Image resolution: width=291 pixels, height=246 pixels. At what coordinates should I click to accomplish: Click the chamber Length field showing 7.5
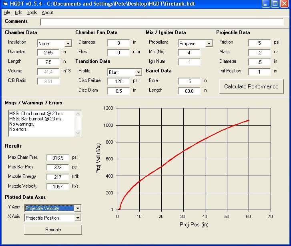pyautogui.click(x=48, y=62)
